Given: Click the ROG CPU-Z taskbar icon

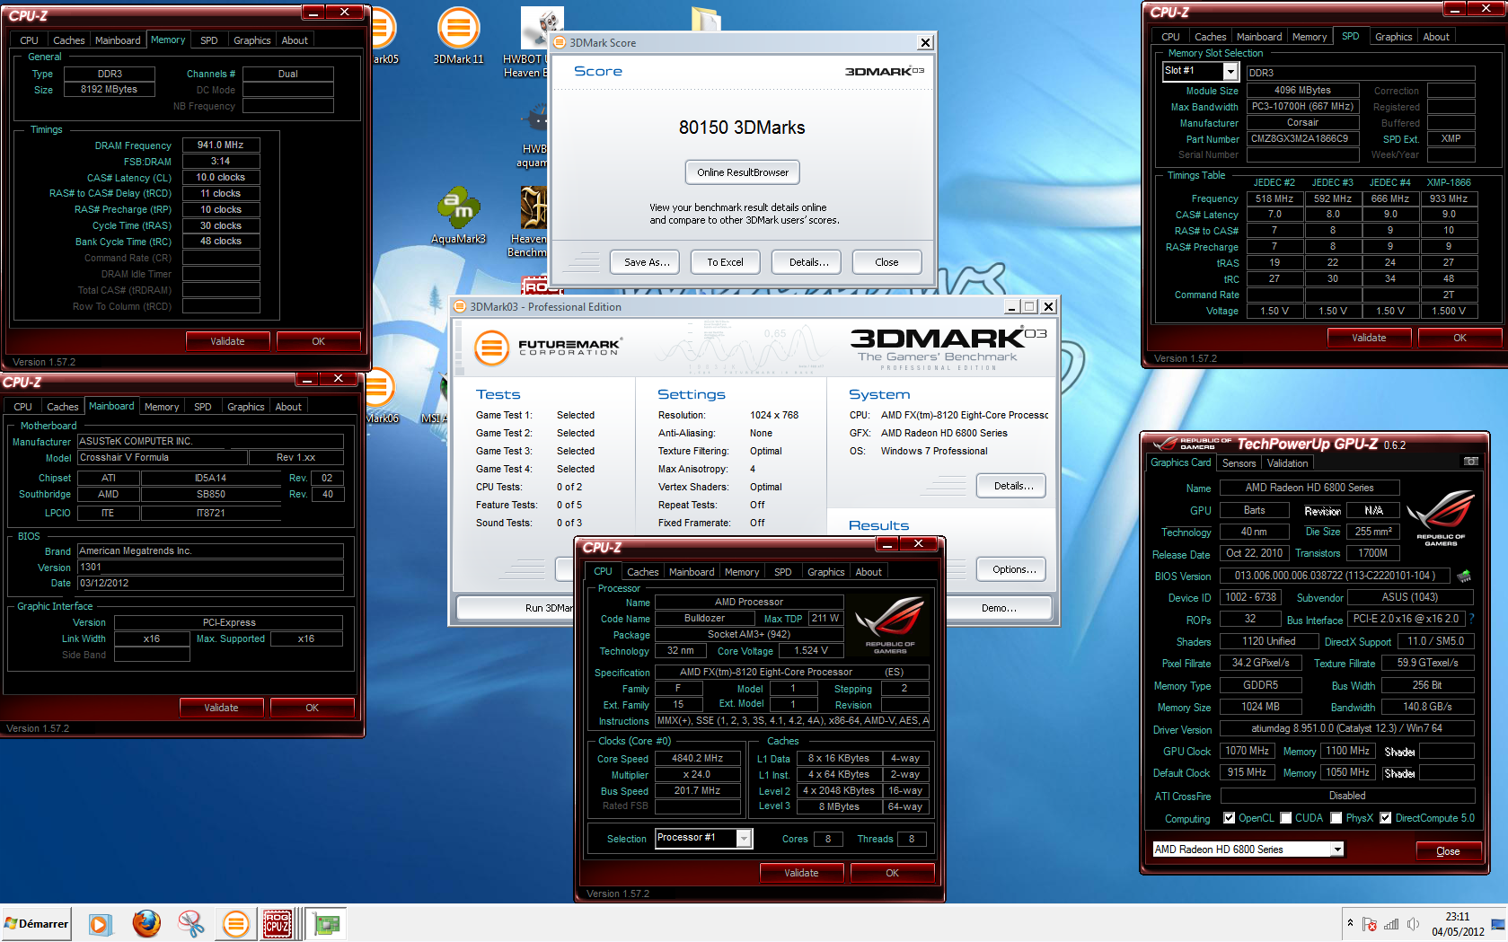Looking at the screenshot, I should point(278,923).
